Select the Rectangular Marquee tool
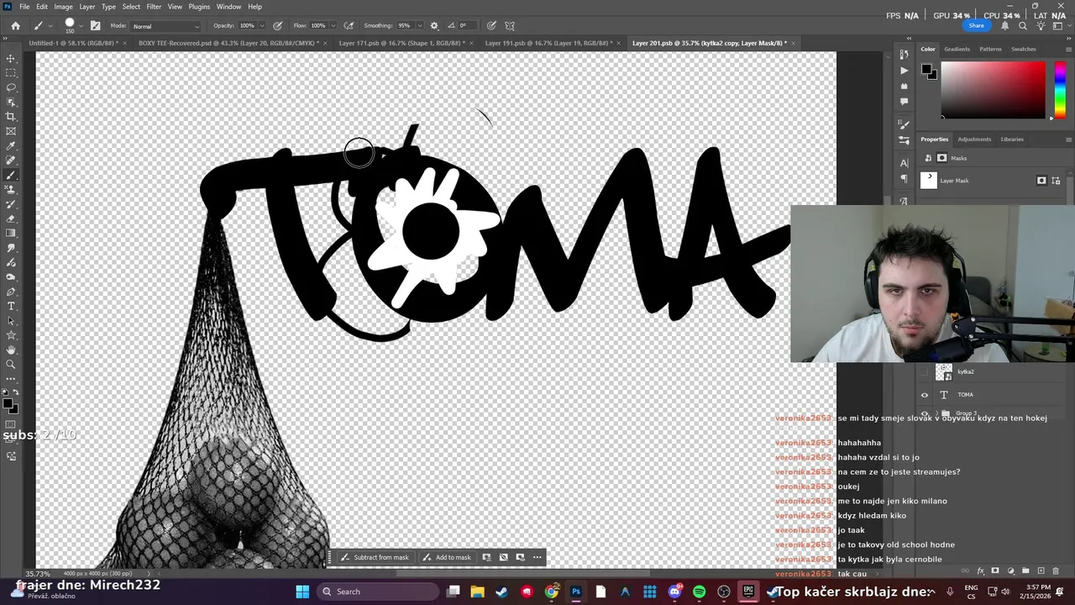Screen dimensions: 1075x605 (x=11, y=73)
